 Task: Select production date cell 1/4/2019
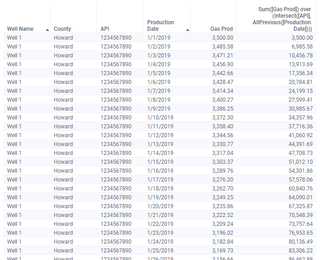(159, 64)
